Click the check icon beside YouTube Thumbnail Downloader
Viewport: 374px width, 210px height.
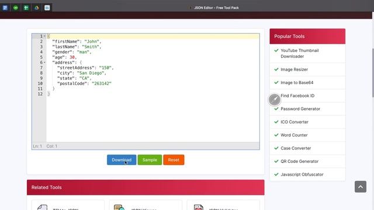[276, 50]
